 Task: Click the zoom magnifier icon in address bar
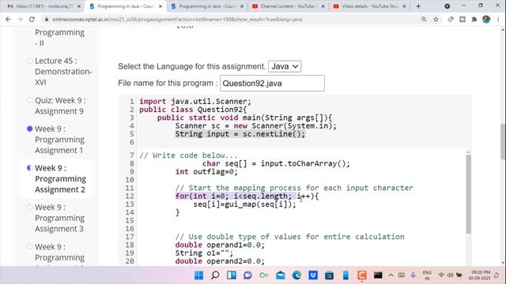[424, 19]
